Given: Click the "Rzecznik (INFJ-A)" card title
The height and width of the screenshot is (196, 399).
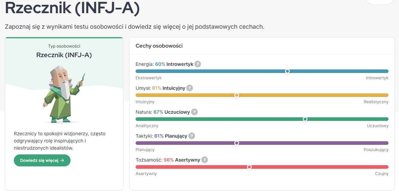Looking at the screenshot, I should [64, 55].
